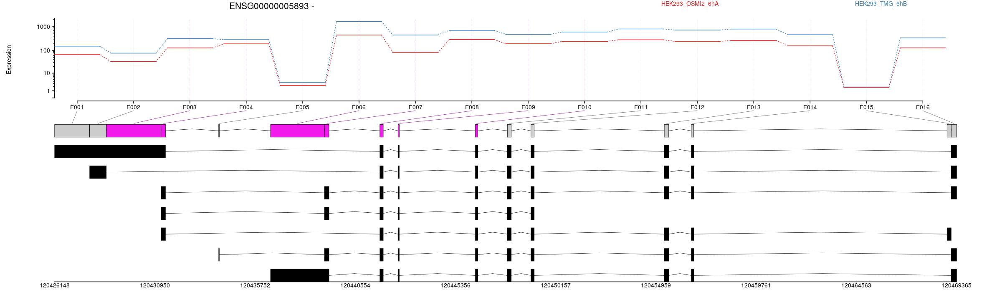
Task: Click the E011 exon axis label
Action: click(x=641, y=107)
